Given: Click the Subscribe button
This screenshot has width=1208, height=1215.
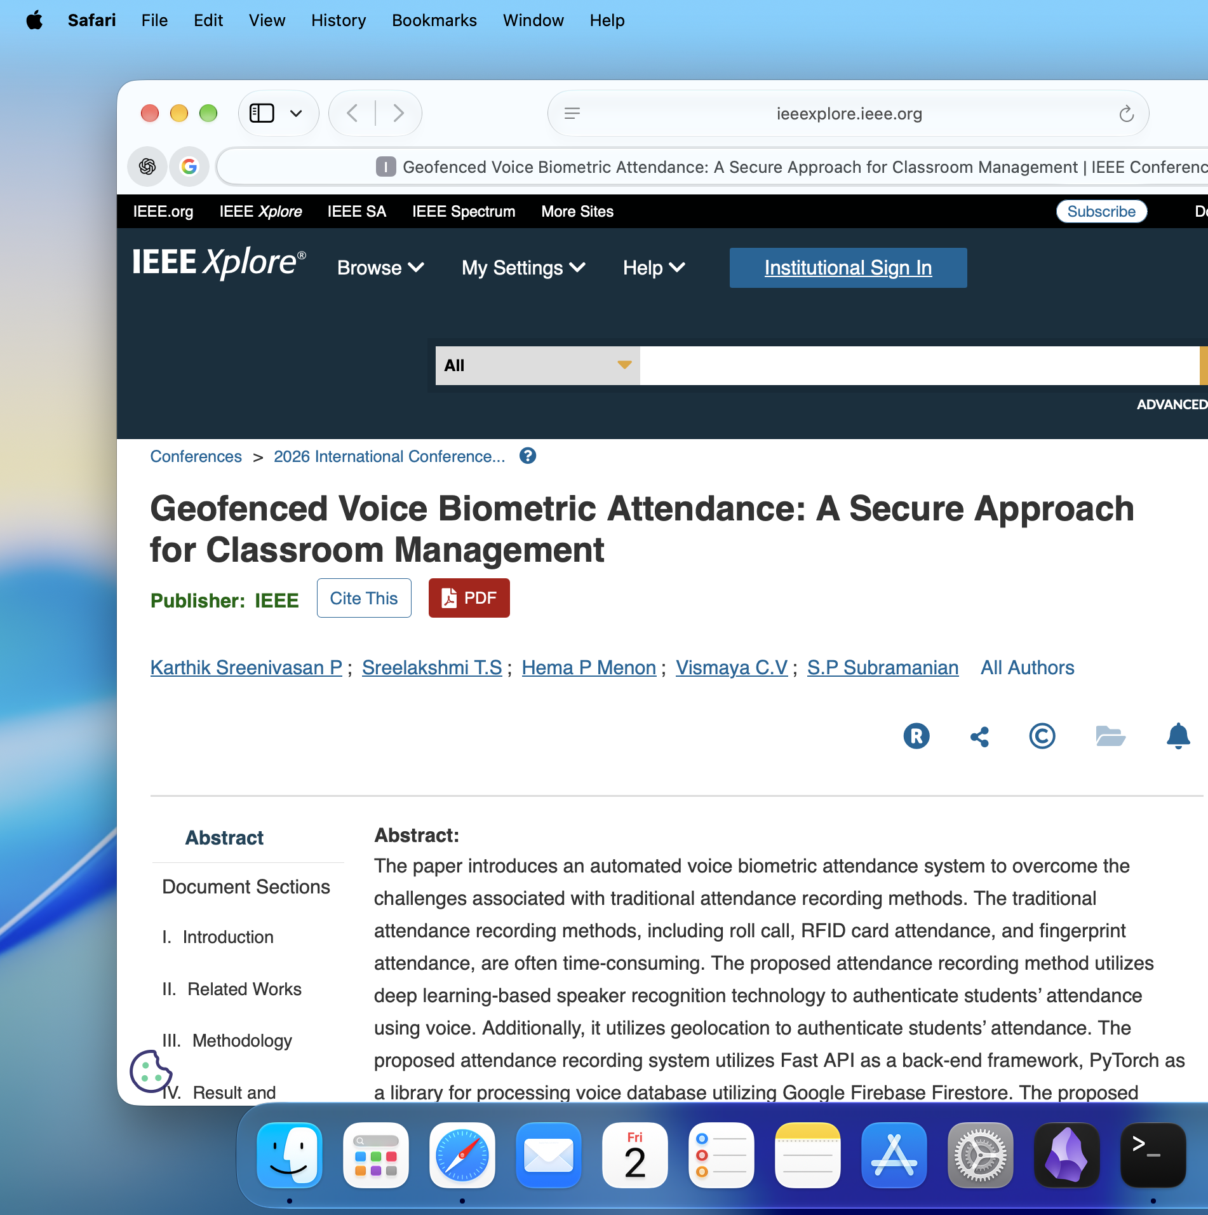Looking at the screenshot, I should click(x=1101, y=211).
